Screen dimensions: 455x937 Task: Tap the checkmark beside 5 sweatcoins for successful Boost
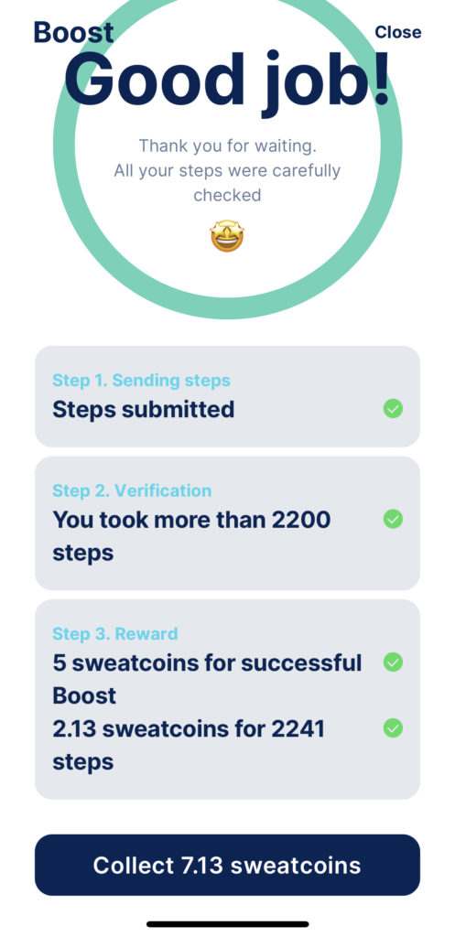click(x=393, y=662)
